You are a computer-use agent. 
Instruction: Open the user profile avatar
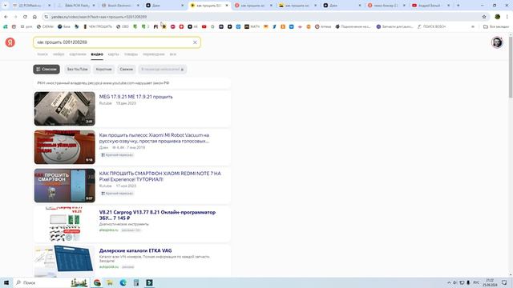coord(497,42)
